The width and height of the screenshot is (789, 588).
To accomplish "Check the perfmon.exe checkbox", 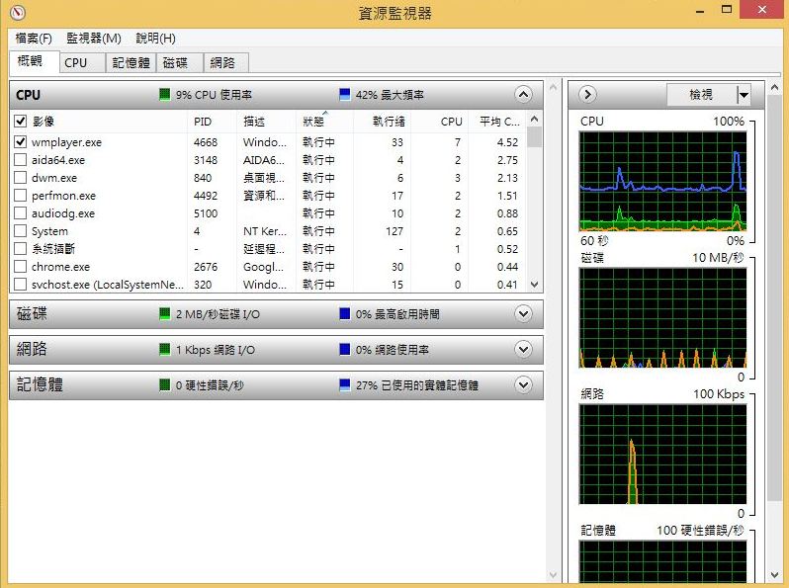I will [x=20, y=195].
